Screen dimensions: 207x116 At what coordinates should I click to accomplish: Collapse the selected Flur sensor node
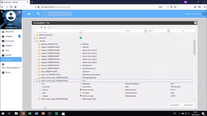(37, 81)
